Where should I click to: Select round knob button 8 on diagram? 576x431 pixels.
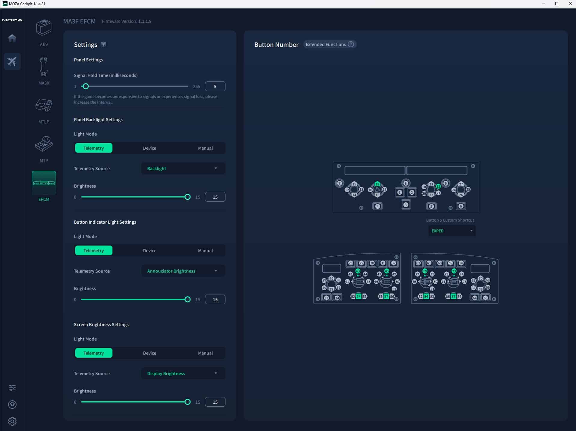[406, 183]
